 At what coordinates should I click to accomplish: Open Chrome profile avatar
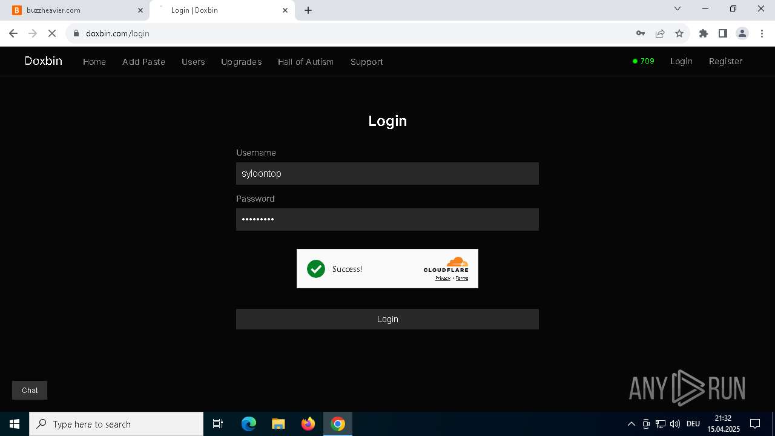coord(742,33)
